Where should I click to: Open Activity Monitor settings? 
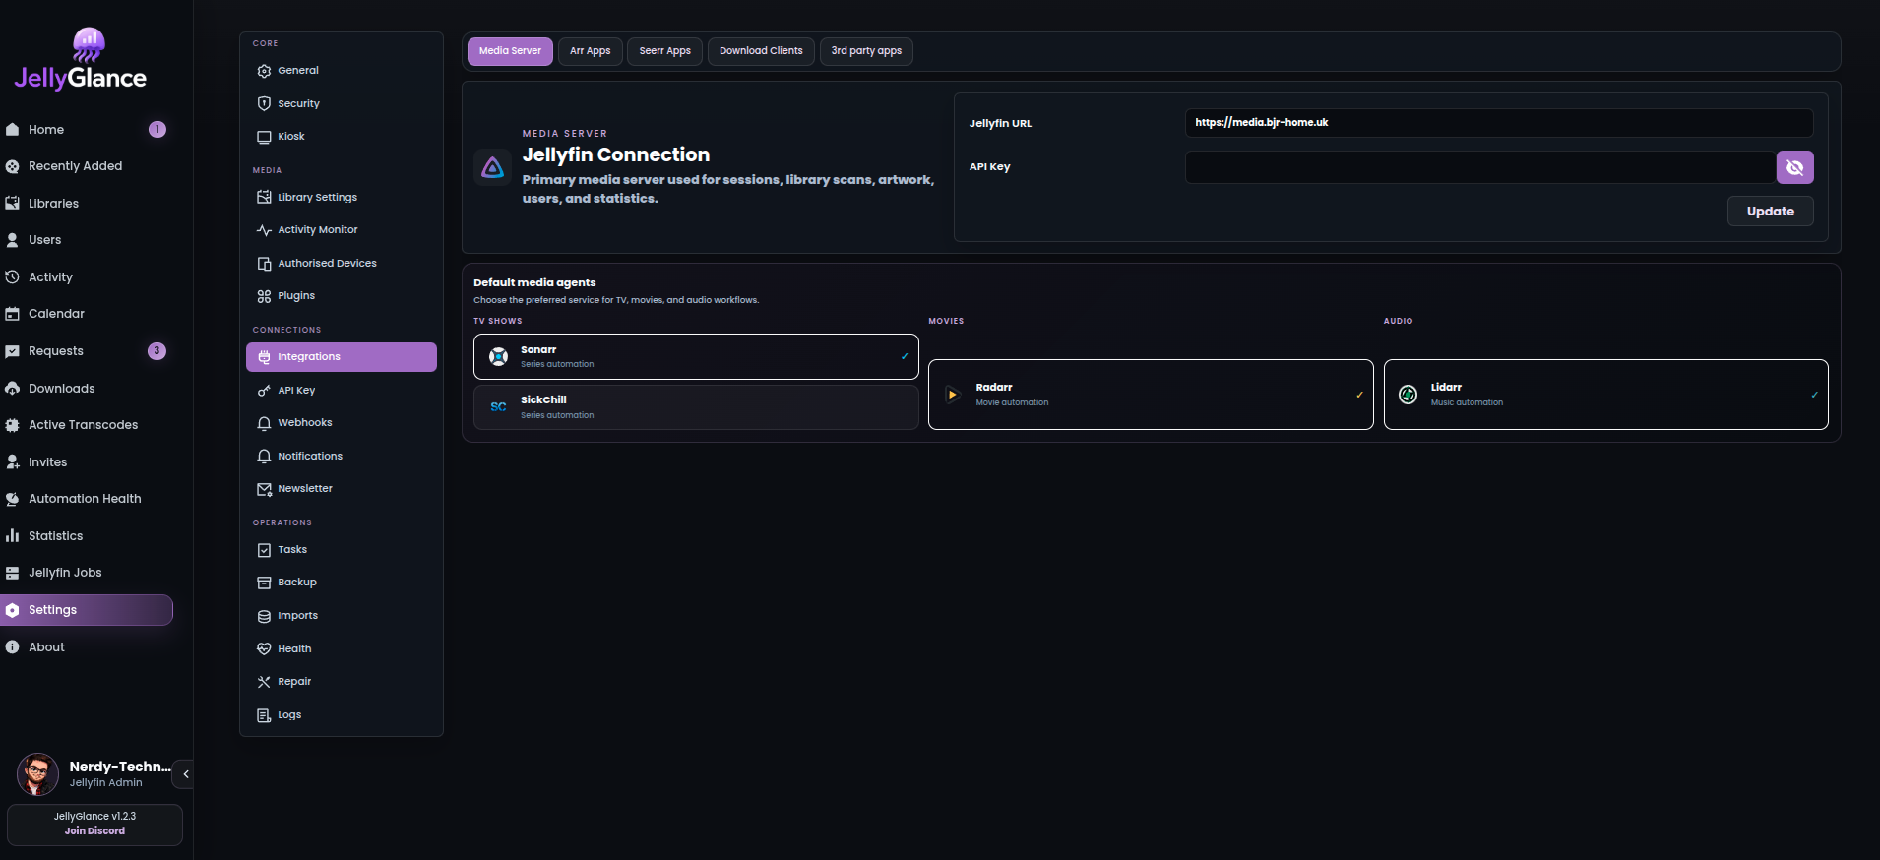tap(341, 230)
